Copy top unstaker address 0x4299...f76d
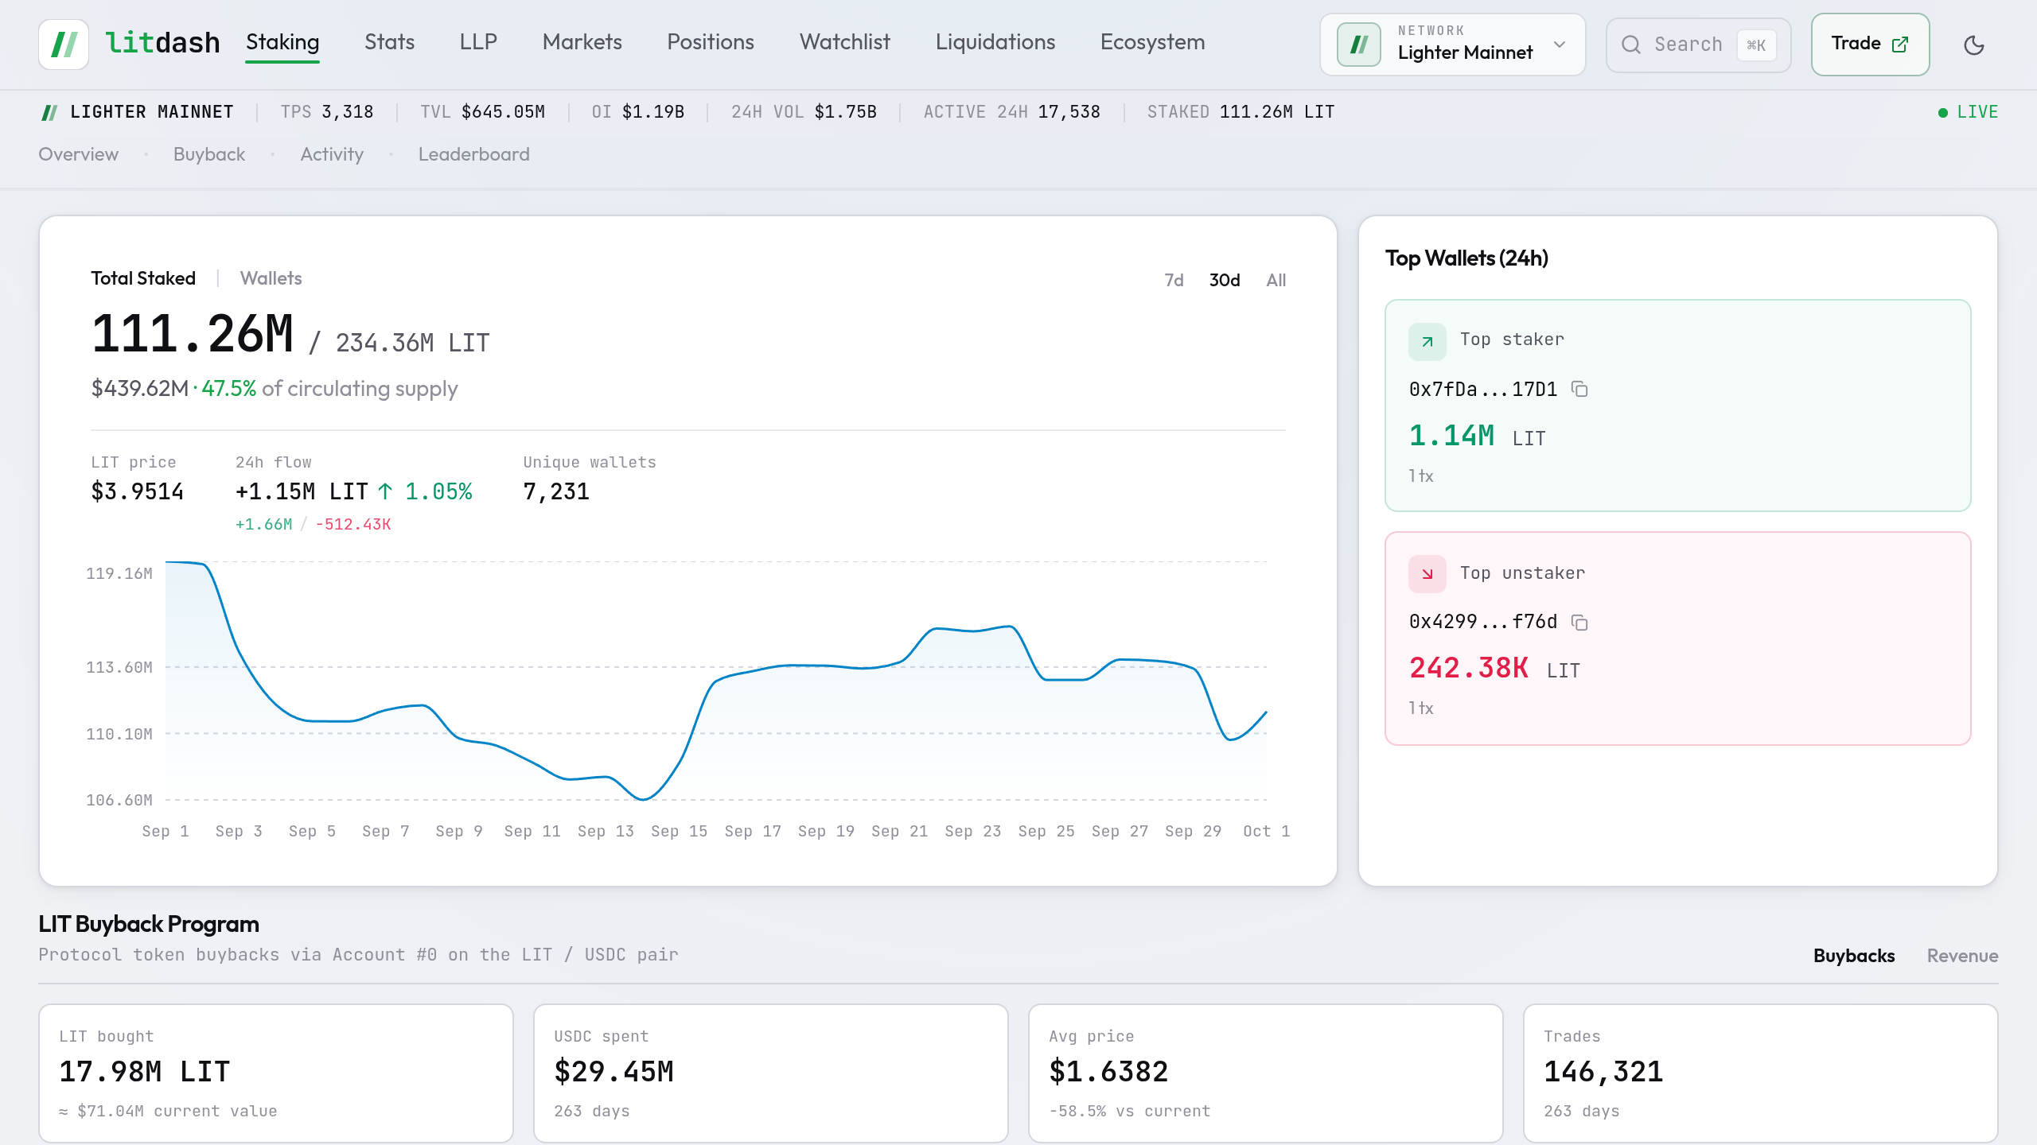Screen dimensions: 2037x1145 (1579, 622)
